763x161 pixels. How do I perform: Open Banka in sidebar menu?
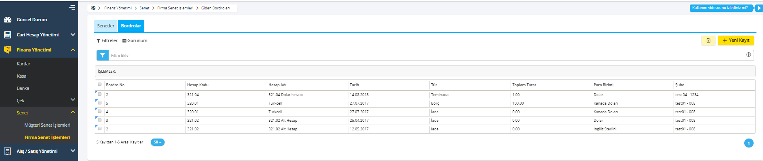(x=23, y=88)
